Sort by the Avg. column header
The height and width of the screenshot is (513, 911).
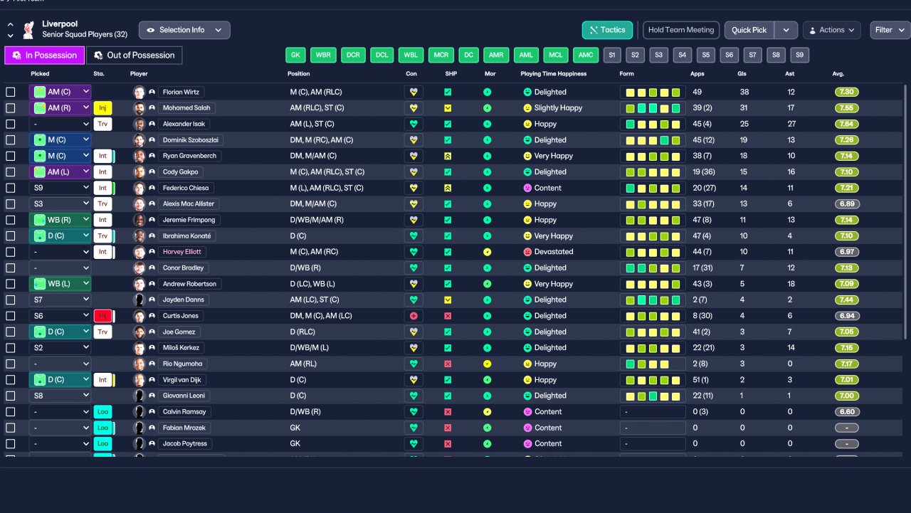tap(838, 74)
